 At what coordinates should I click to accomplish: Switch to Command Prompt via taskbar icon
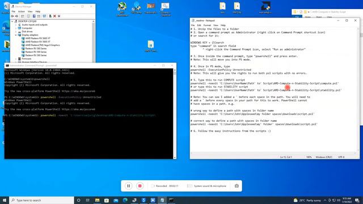click(x=171, y=200)
